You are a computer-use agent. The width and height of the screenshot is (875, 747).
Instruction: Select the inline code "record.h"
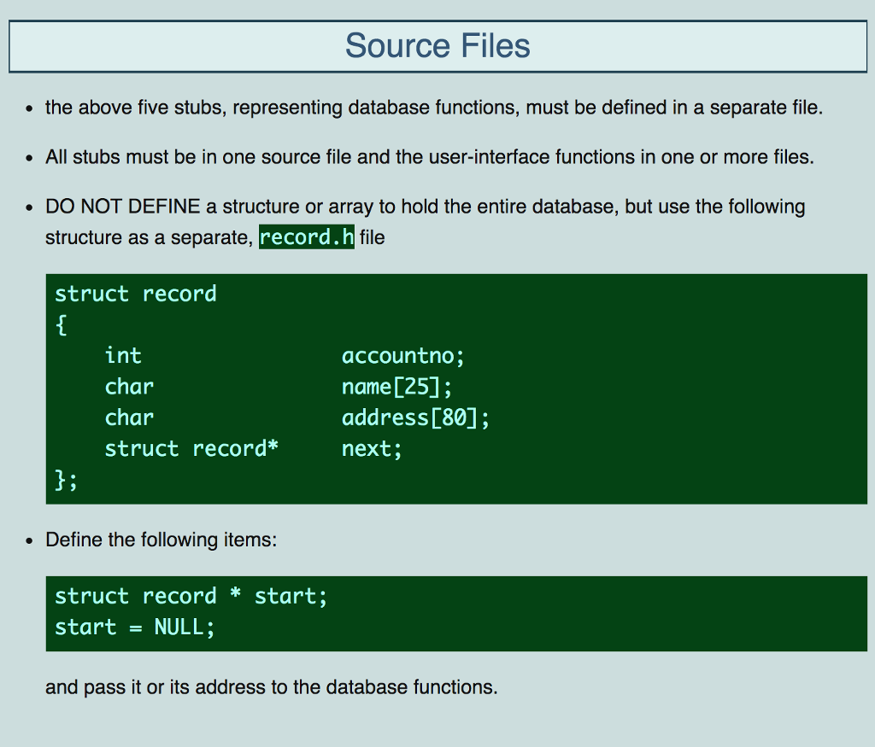point(307,237)
